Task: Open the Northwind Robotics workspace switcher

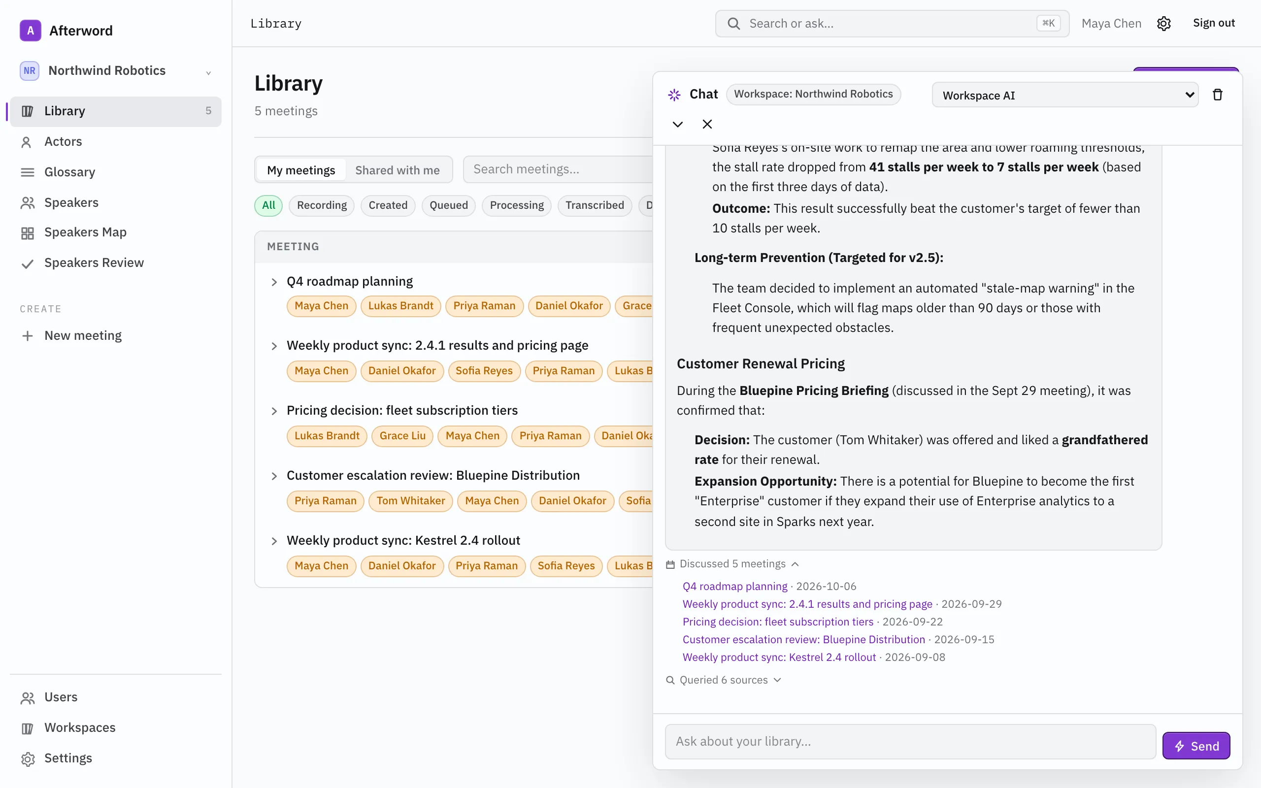Action: (x=116, y=71)
